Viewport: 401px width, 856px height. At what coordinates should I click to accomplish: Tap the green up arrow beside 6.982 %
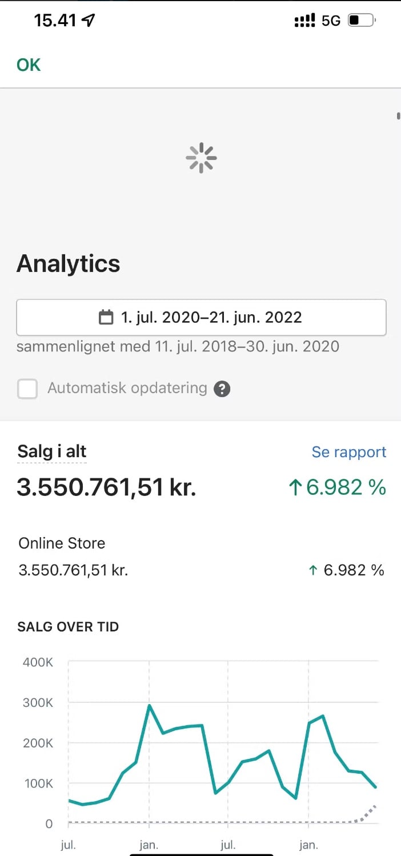(x=295, y=488)
